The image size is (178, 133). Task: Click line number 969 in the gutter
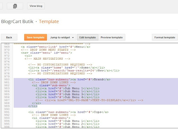point(7,47)
